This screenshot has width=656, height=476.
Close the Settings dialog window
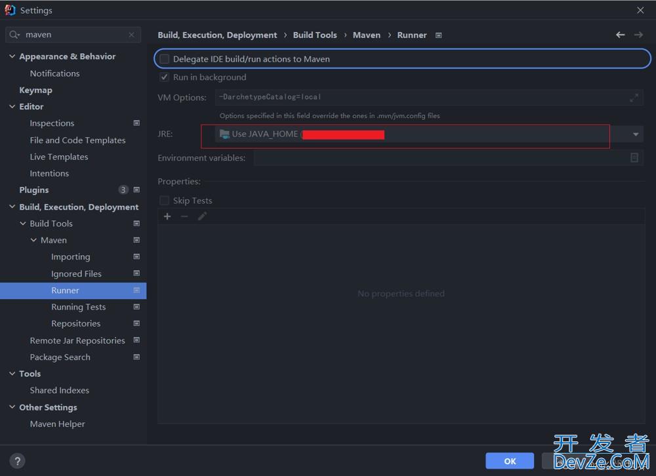tap(640, 10)
